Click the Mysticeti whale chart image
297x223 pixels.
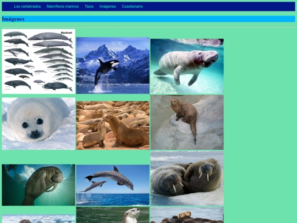(38, 62)
